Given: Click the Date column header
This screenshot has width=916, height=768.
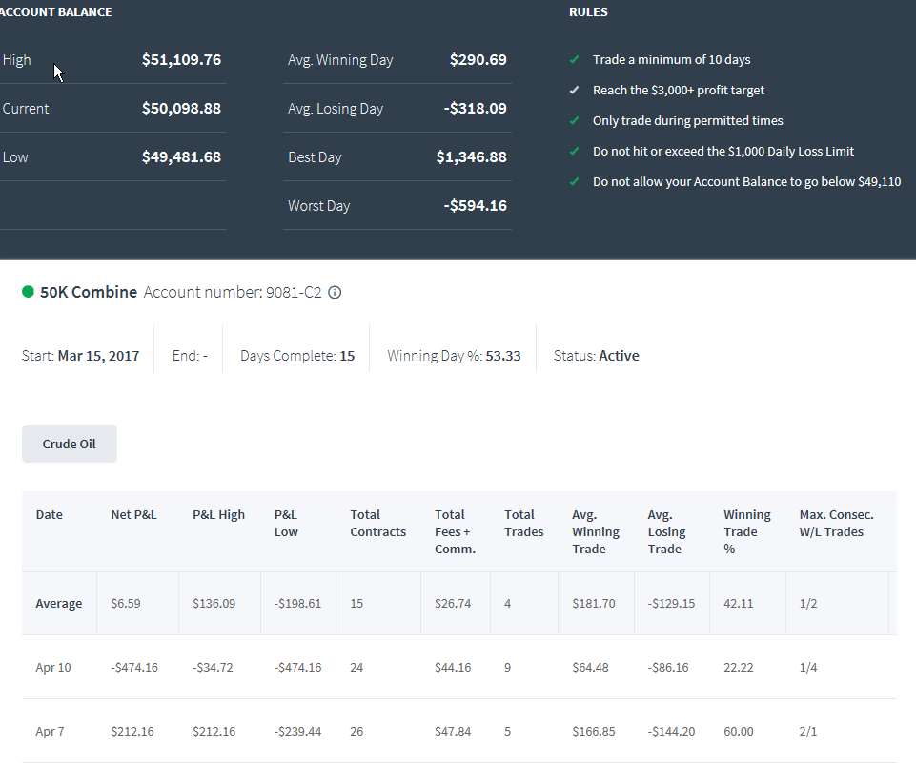Looking at the screenshot, I should [x=49, y=515].
